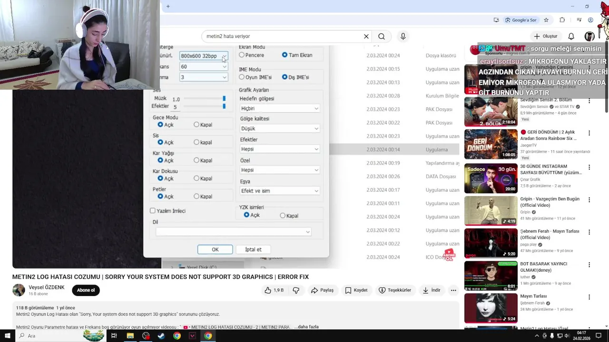This screenshot has width=609, height=342.
Task: Open Chrome profile icon
Action: pos(590,20)
